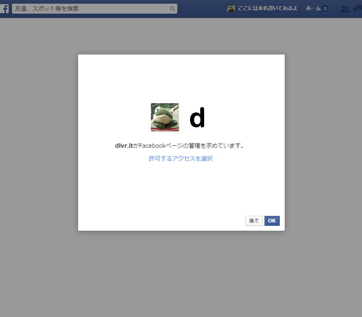Click the search magnifier icon
The width and height of the screenshot is (362, 317).
172,9
